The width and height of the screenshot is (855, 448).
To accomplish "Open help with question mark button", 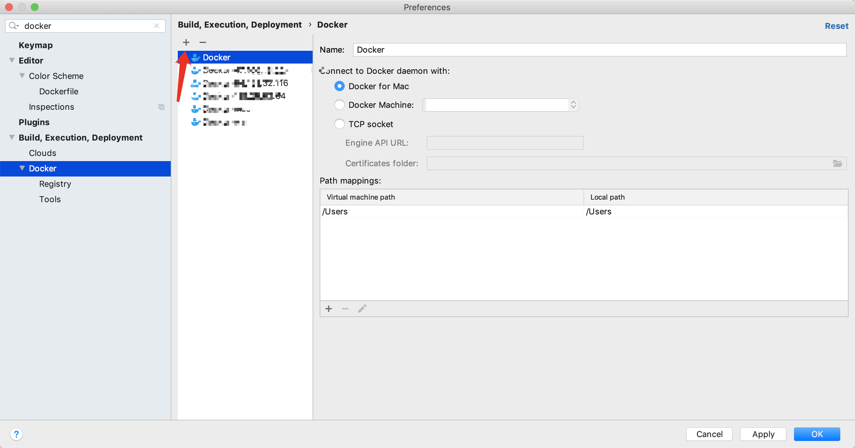I will [x=16, y=434].
